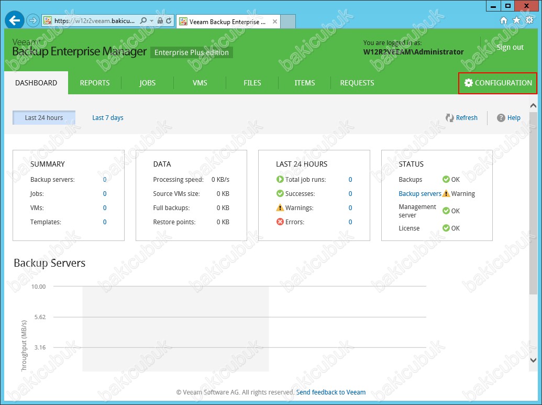Click the browser Back arrow button
542x405 pixels.
pyautogui.click(x=15, y=21)
